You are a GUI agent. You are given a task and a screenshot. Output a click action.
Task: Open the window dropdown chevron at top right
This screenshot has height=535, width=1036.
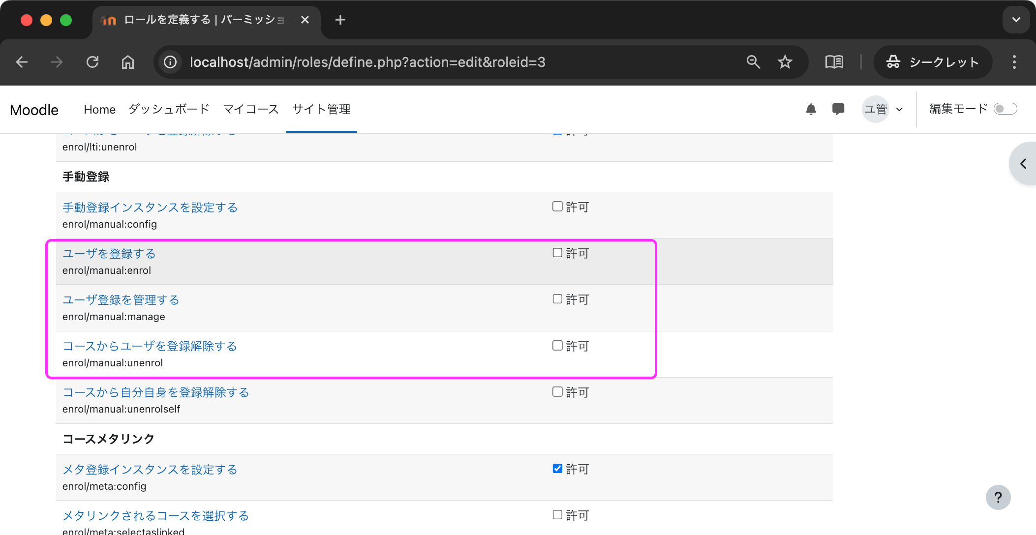pos(1016,20)
